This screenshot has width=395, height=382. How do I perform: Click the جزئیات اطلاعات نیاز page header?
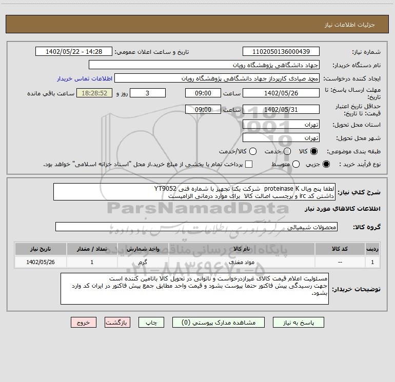349,25
